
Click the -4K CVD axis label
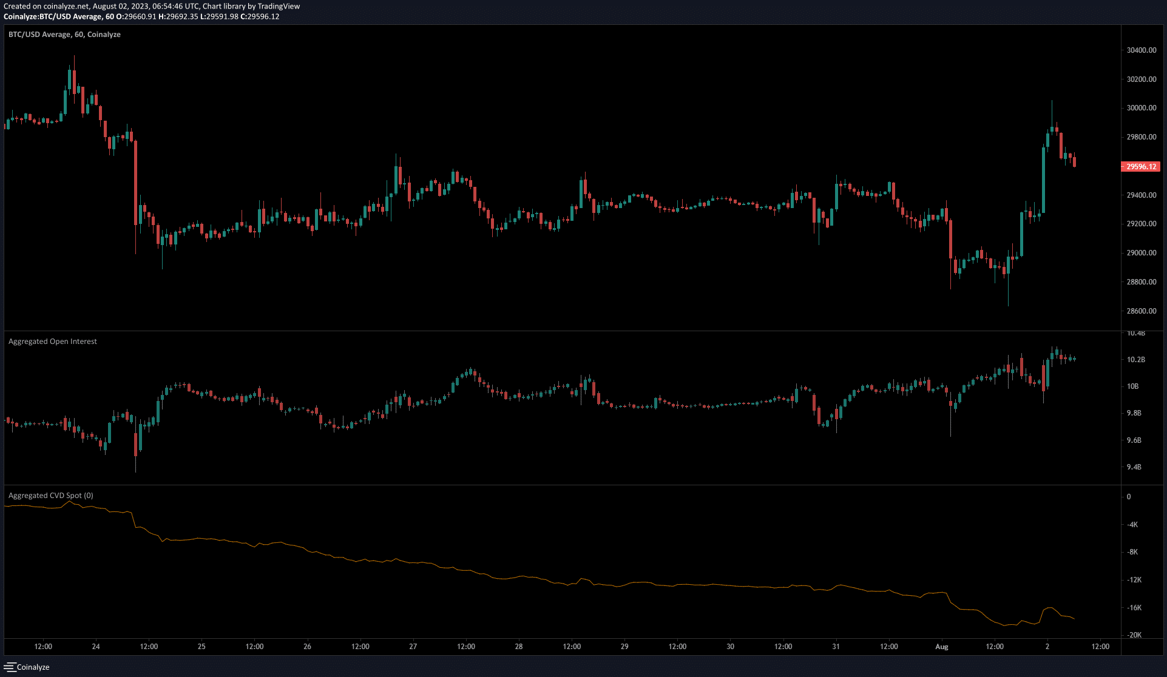1132,525
